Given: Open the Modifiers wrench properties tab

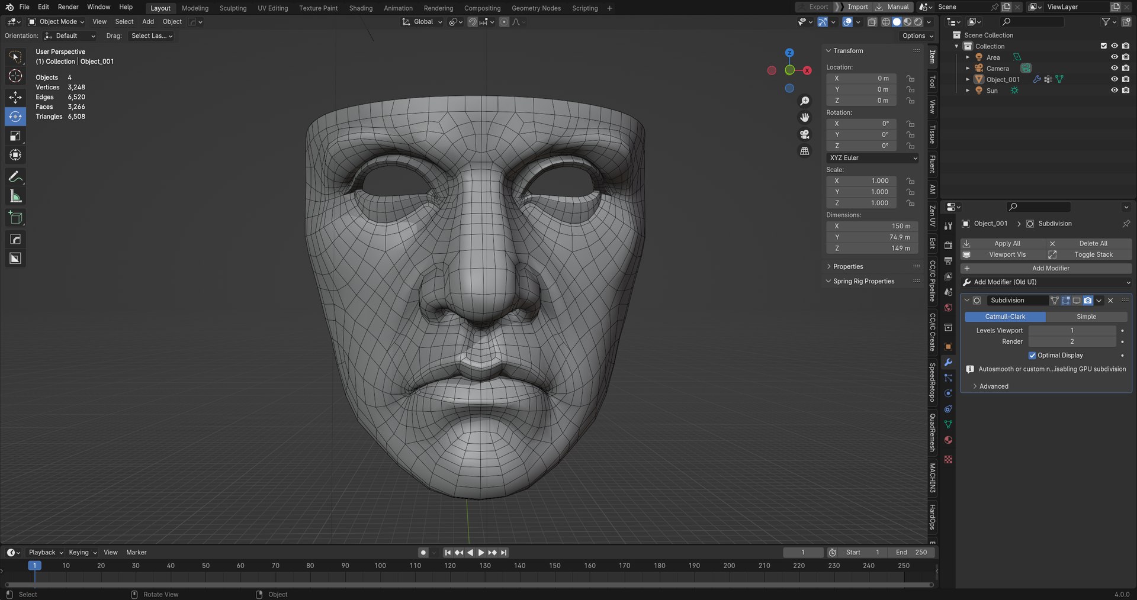Looking at the screenshot, I should 948,362.
